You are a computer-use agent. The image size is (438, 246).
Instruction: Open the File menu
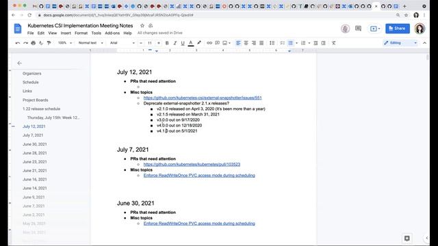click(30, 33)
